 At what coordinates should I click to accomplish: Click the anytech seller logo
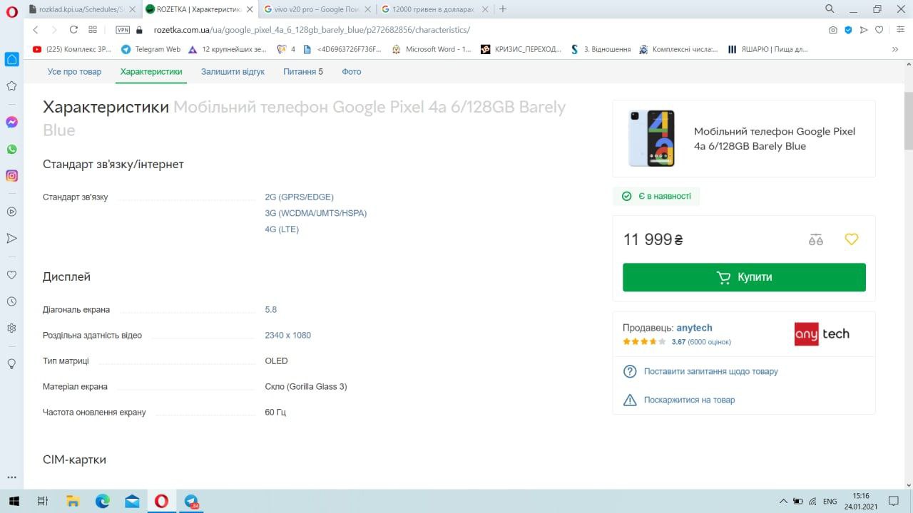click(822, 334)
